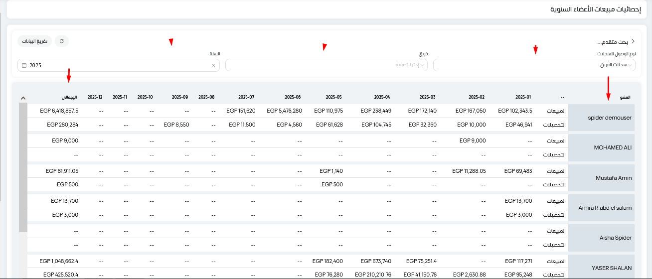Viewport: 652px width, 279px height.
Task: Click the EGP 673,740 cell
Action: pos(375,261)
